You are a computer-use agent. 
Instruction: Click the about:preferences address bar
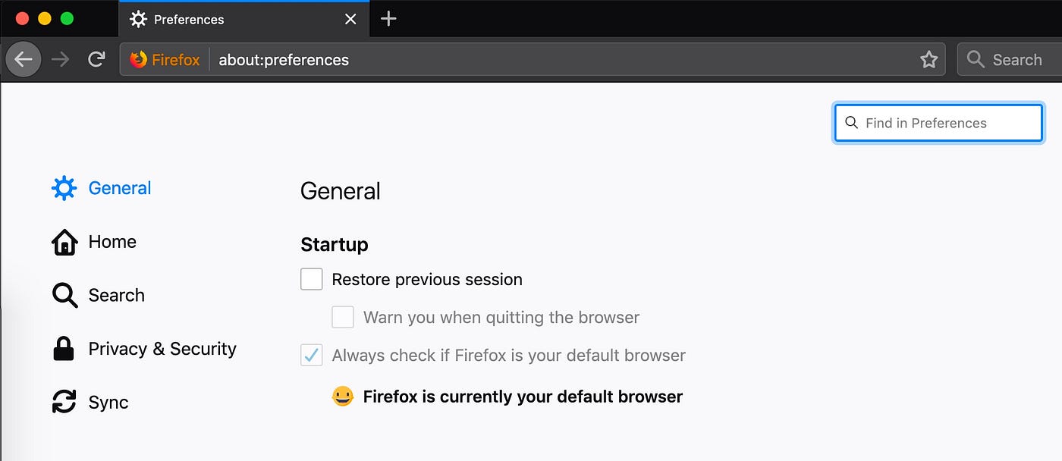[531, 60]
